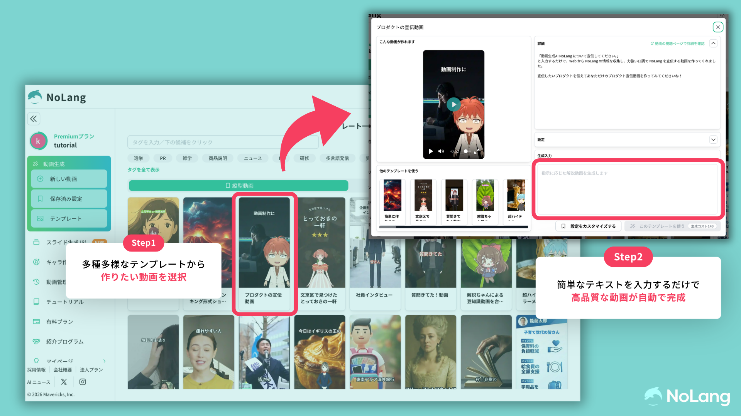Screen dimensions: 741x416
Task: Mute the template preview video
Action: point(441,151)
